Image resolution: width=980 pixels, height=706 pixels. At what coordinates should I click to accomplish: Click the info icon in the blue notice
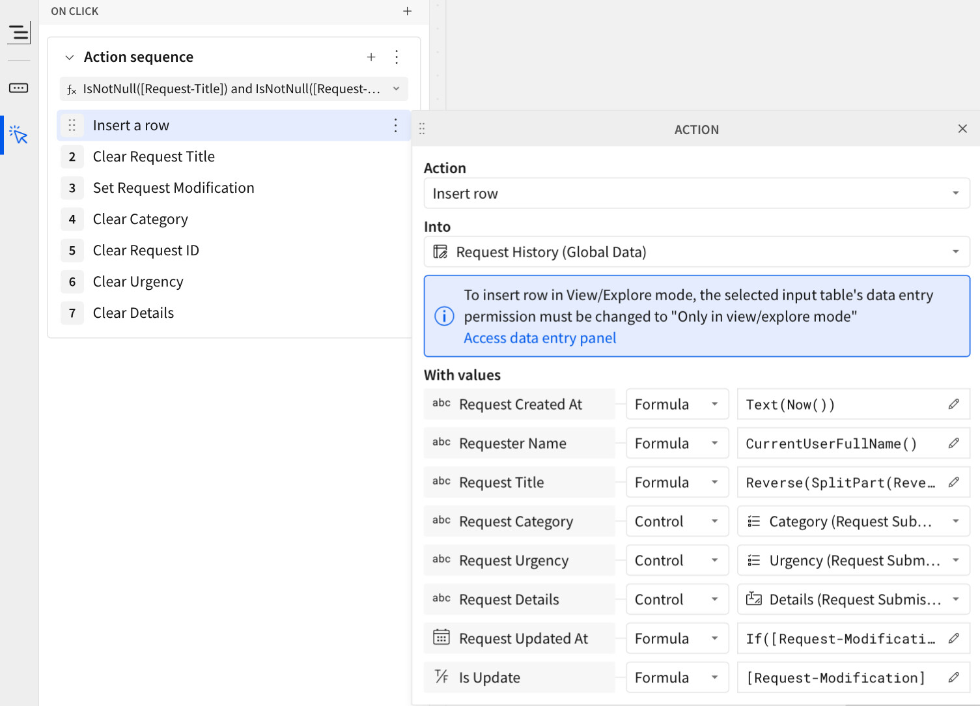coord(444,317)
